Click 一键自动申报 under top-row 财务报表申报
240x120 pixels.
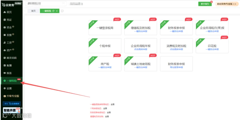(176, 31)
